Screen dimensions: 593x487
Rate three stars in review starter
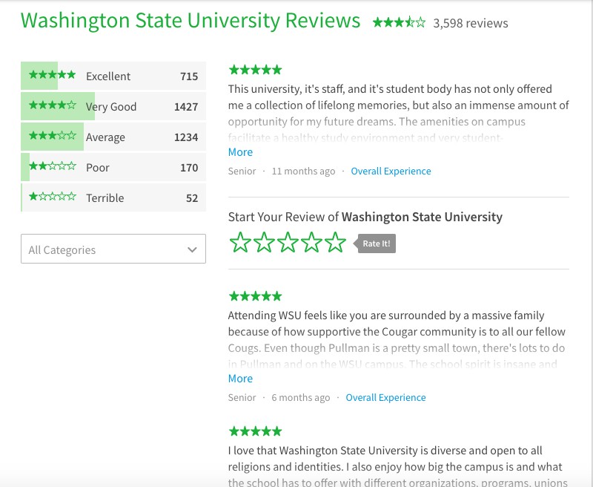[x=288, y=242]
